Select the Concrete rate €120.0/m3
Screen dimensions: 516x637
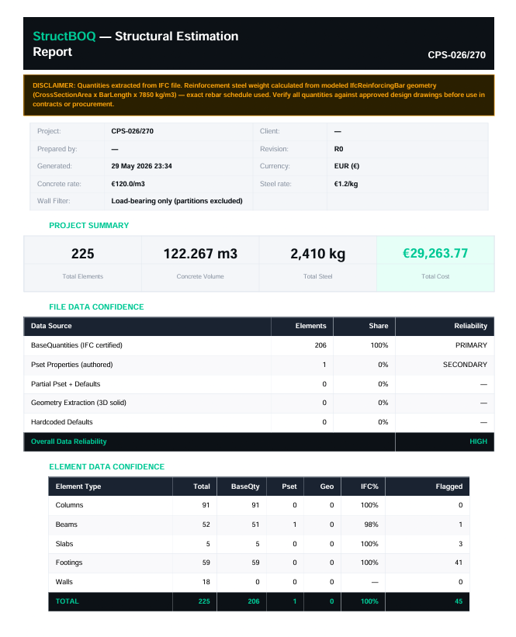point(128,184)
